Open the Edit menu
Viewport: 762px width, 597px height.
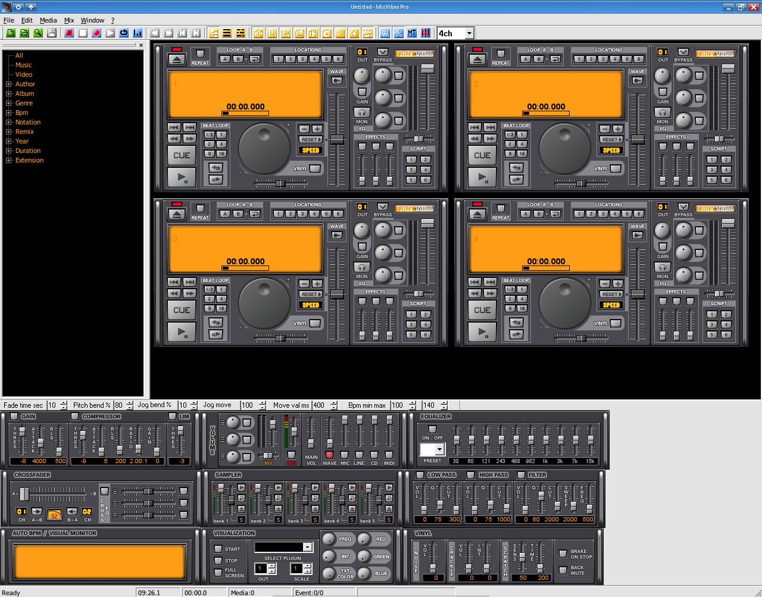(27, 20)
